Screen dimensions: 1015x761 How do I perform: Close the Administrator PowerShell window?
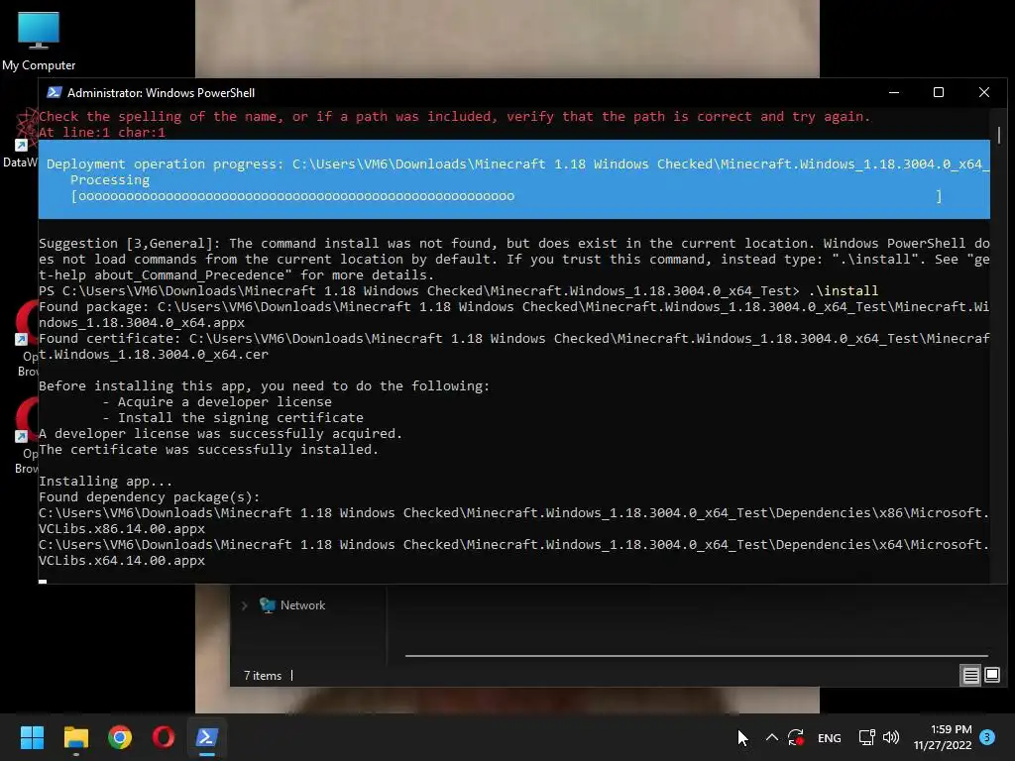984,92
